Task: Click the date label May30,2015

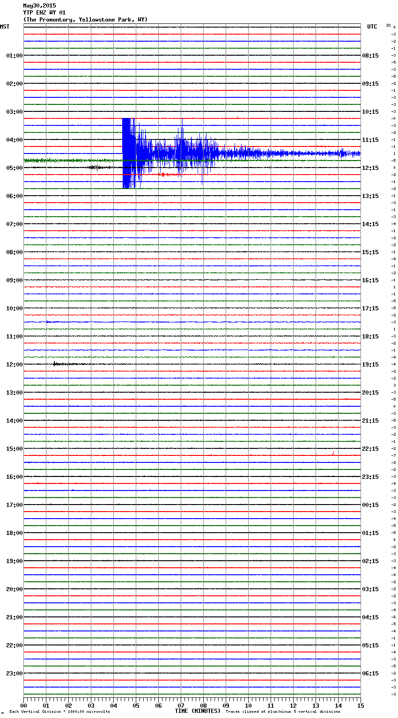Action: coord(39,6)
